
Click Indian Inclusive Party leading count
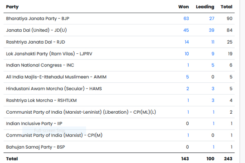click(x=213, y=123)
